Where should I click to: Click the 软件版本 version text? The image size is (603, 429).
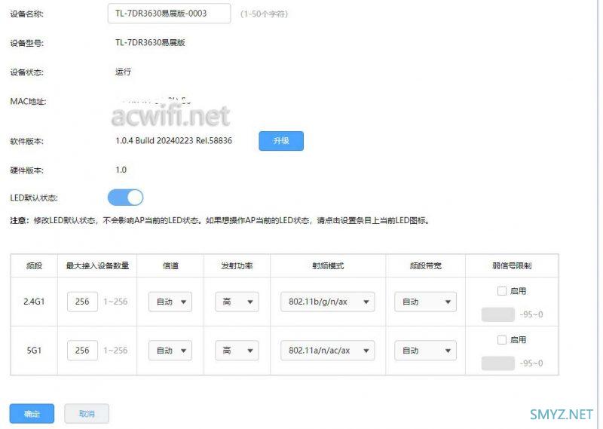tap(173, 141)
